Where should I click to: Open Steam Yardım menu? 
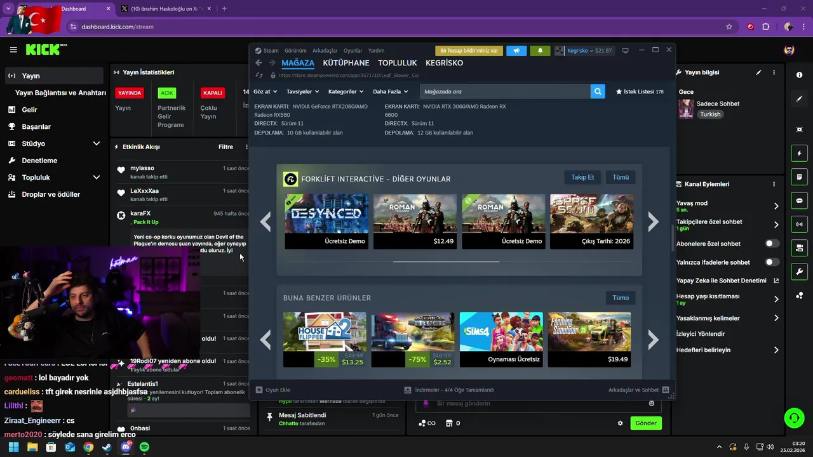coord(376,51)
